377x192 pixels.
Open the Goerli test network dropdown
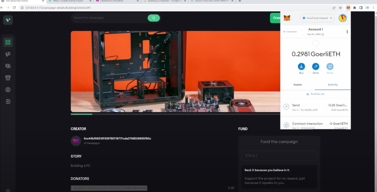click(317, 18)
